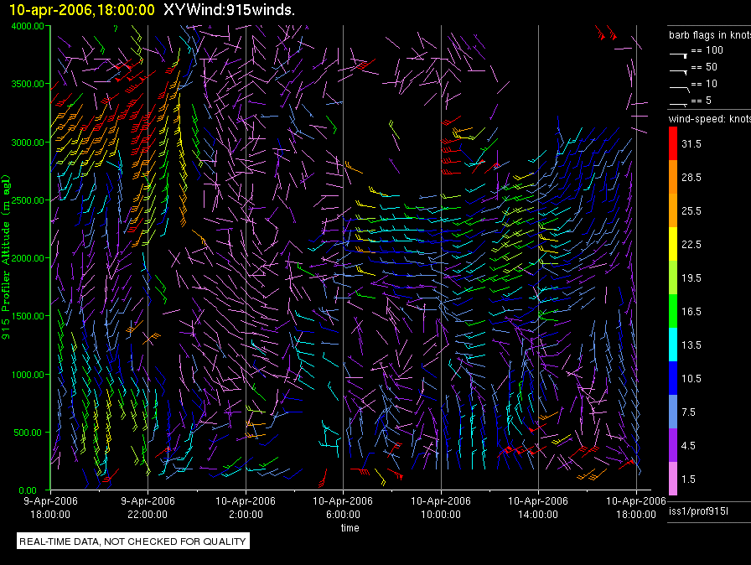Click the 5-knot barb flag symbol
751x565 pixels.
coord(679,104)
